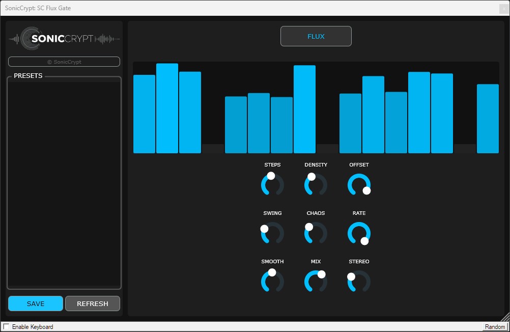The height and width of the screenshot is (332, 510).
Task: Increase the MIX knob
Action: click(x=316, y=281)
